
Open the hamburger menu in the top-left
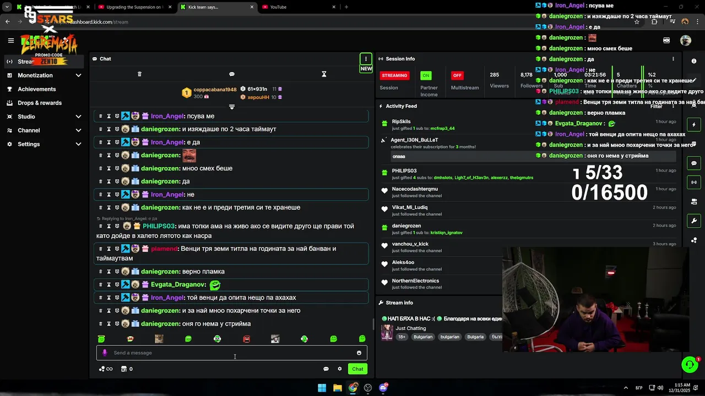(x=10, y=40)
